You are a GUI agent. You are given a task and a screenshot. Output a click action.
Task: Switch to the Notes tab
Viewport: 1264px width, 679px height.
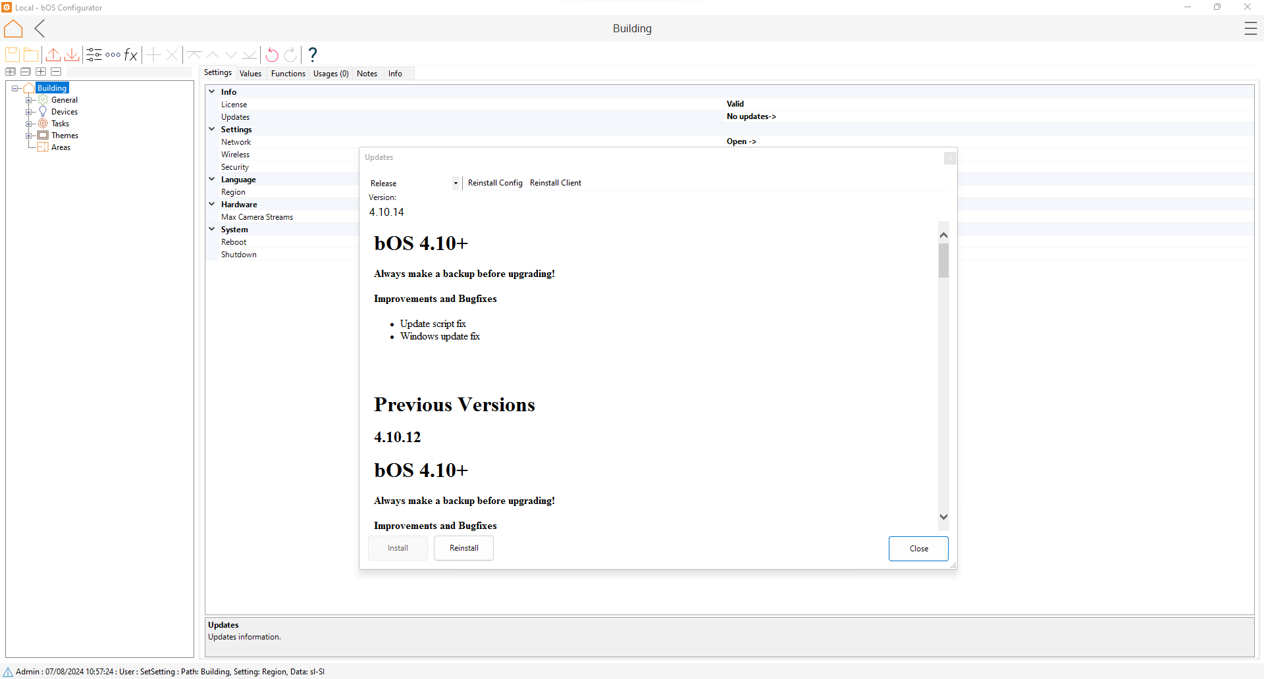[367, 74]
